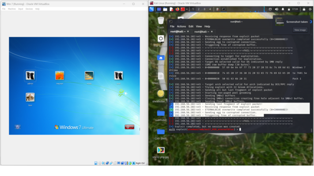This screenshot has width=314, height=176.
Task: Open the Home folder on the Kali desktop
Action: click(x=161, y=60)
